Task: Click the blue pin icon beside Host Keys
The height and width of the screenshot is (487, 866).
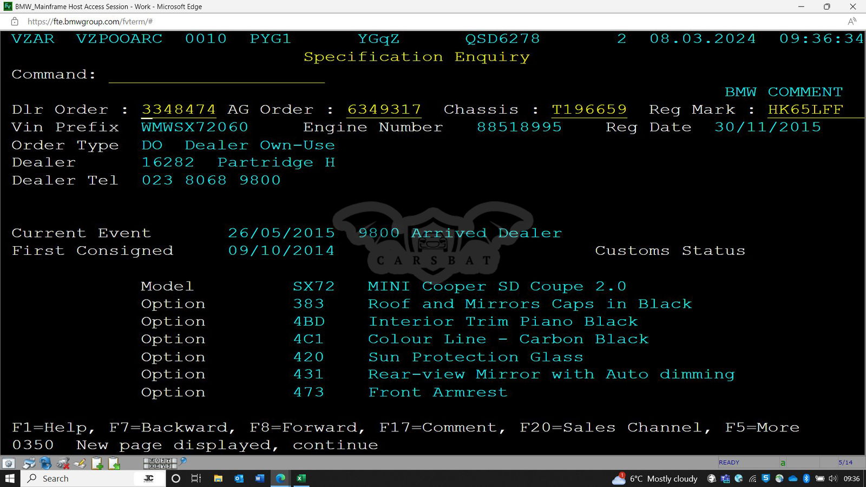Action: click(x=183, y=462)
